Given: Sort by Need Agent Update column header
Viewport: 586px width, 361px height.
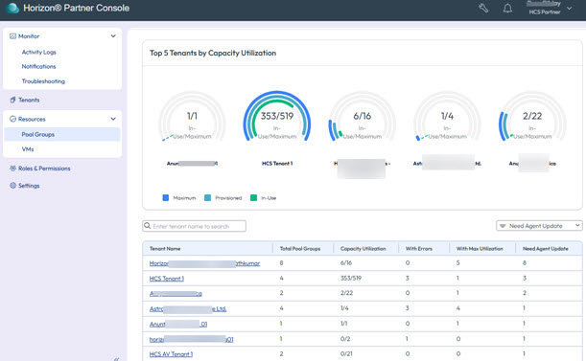Looking at the screenshot, I should click(546, 249).
